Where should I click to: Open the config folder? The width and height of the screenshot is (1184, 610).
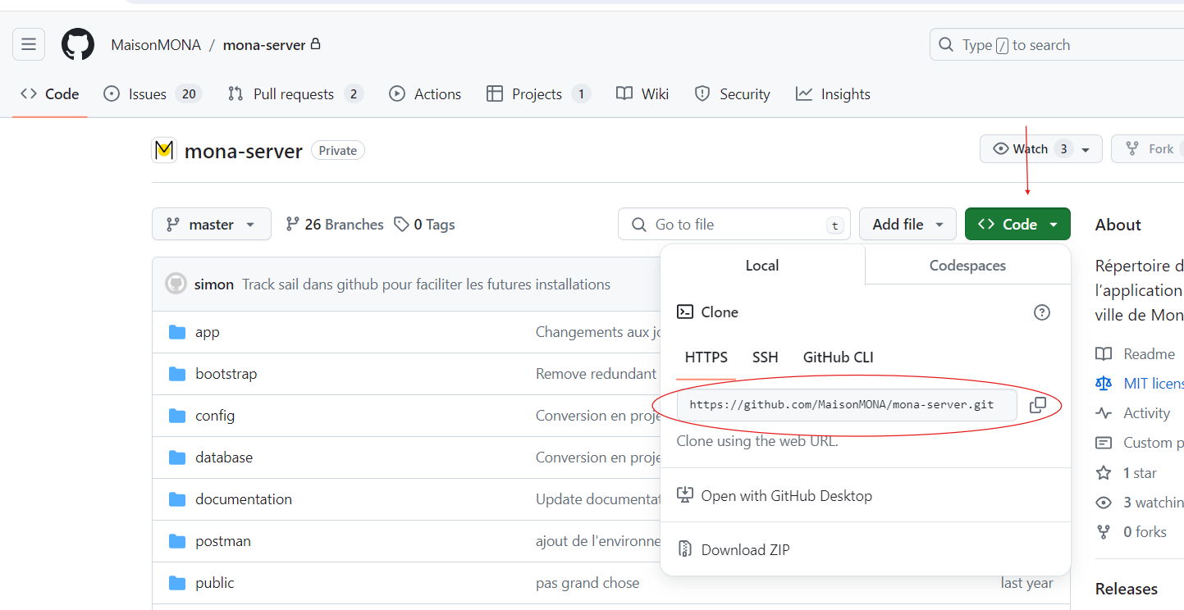tap(215, 416)
